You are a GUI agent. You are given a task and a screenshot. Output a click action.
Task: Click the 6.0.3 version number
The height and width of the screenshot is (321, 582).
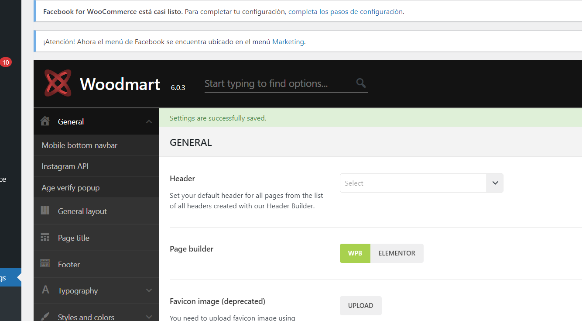(x=178, y=87)
